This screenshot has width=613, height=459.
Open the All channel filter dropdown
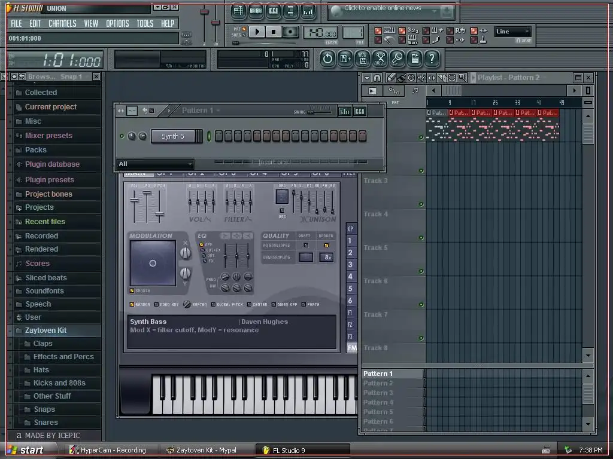click(155, 164)
